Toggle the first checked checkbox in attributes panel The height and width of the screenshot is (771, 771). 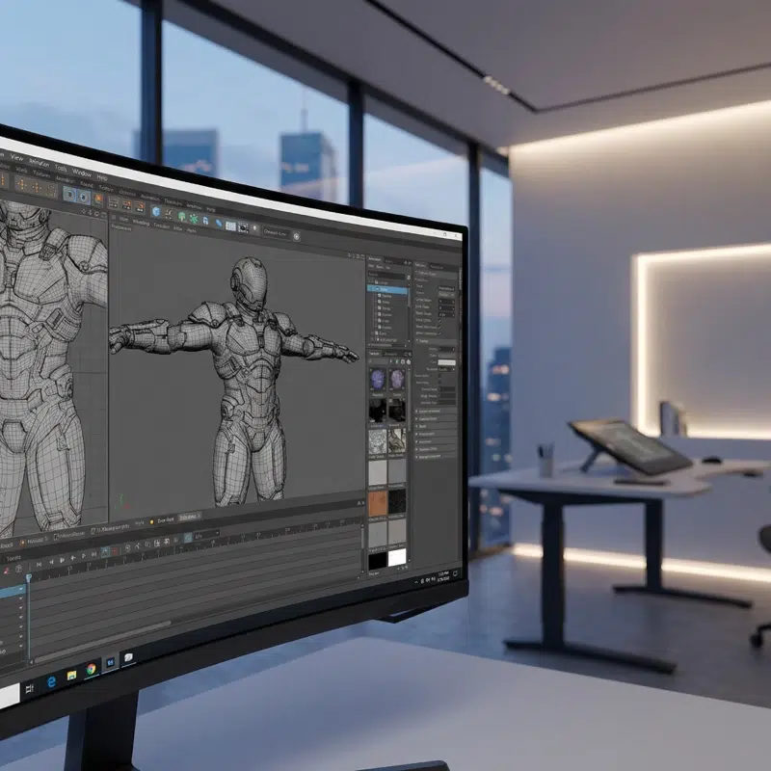point(440,321)
